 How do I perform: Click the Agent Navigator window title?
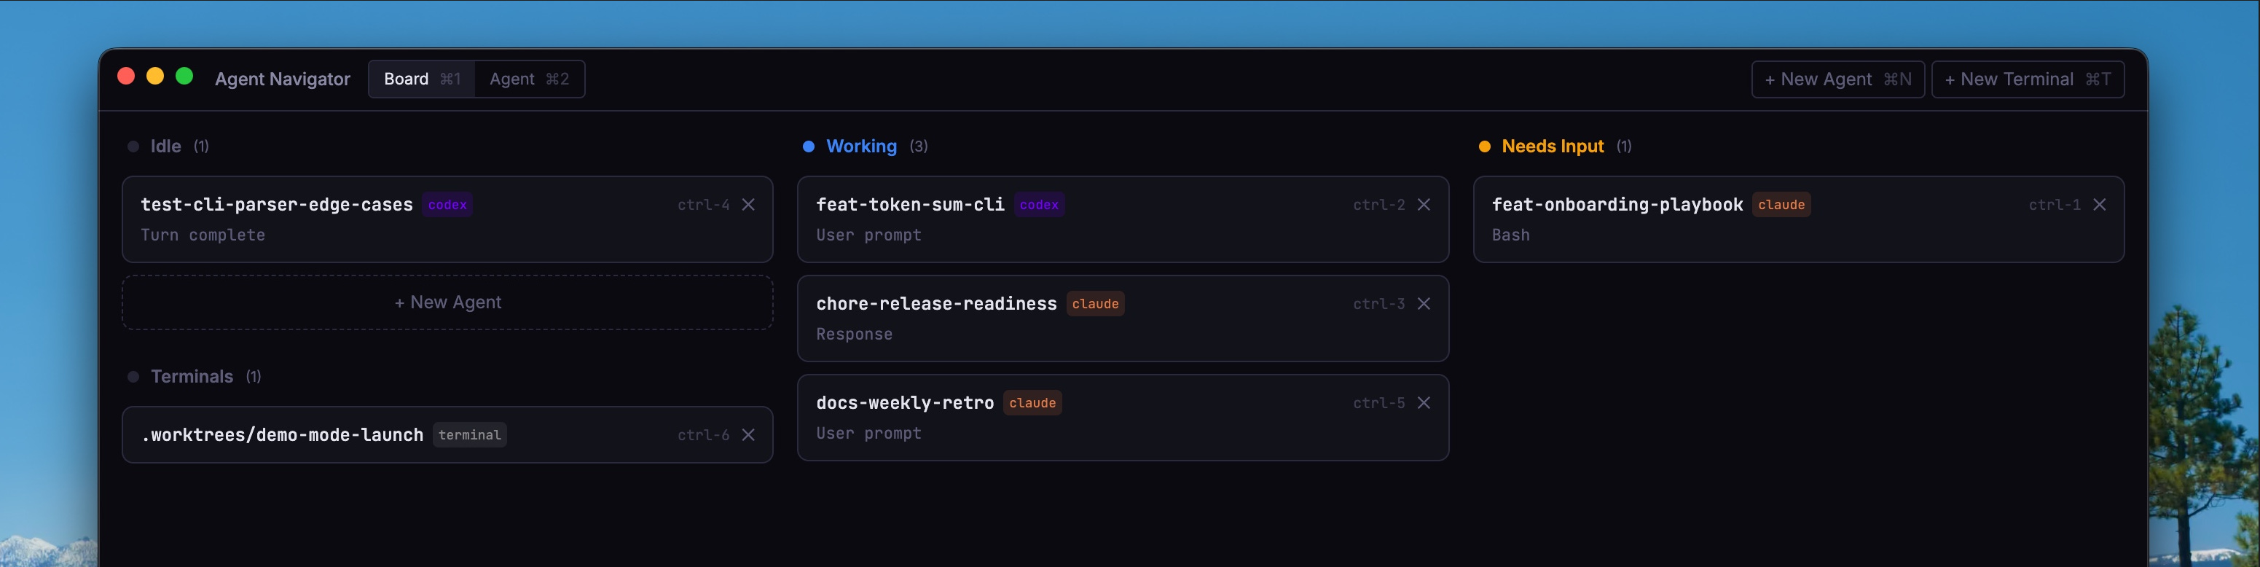pos(283,79)
